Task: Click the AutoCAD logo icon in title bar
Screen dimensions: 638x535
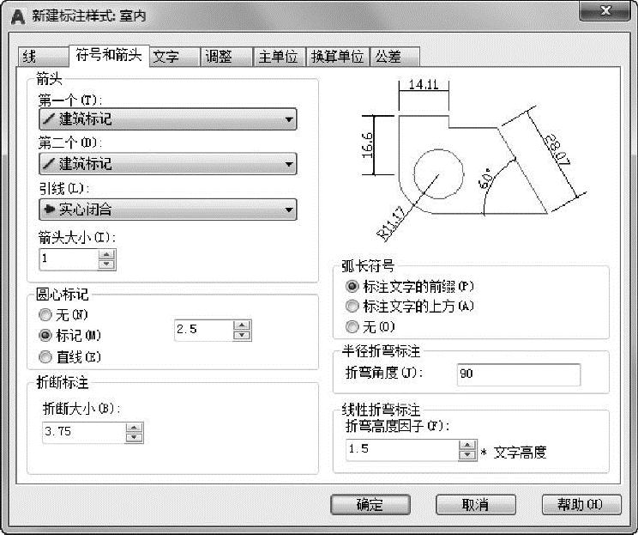Action: [17, 16]
